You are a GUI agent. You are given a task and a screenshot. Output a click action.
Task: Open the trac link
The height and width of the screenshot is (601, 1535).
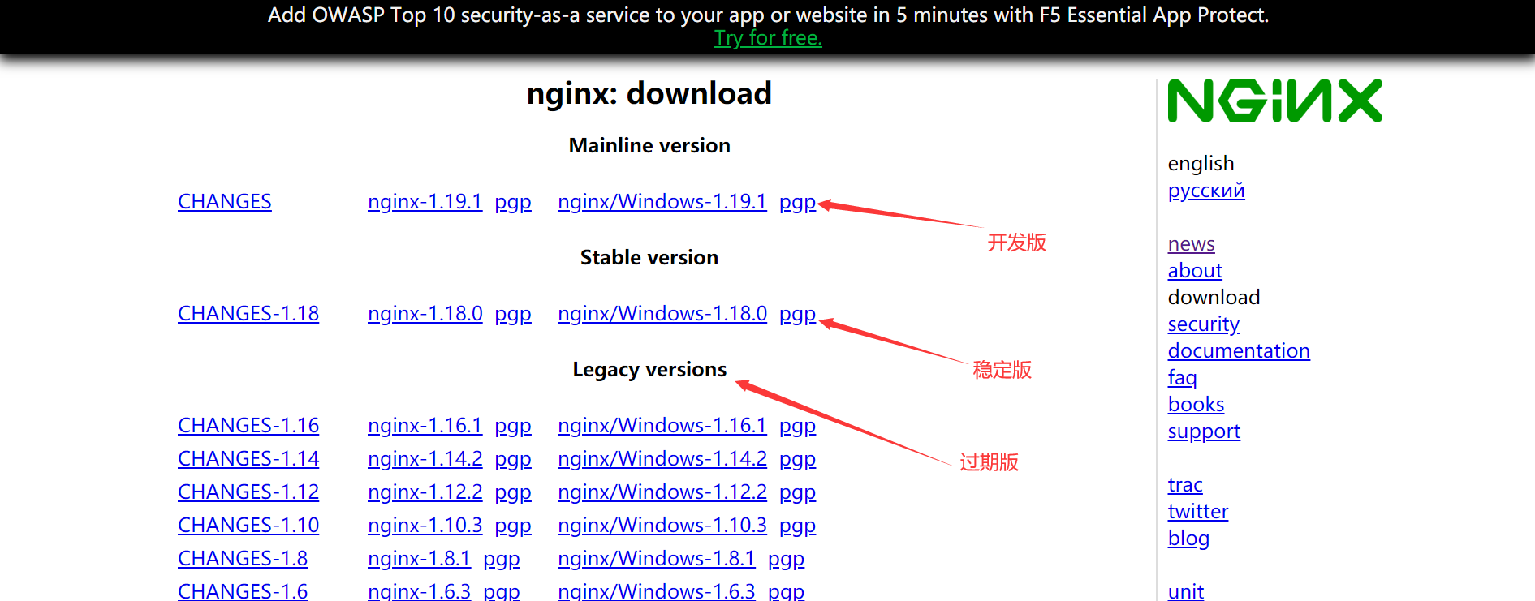click(x=1185, y=485)
